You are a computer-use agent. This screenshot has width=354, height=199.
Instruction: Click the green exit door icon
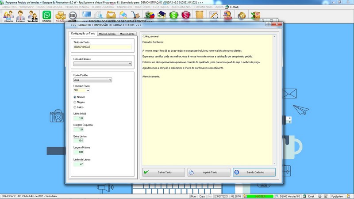pos(256,15)
